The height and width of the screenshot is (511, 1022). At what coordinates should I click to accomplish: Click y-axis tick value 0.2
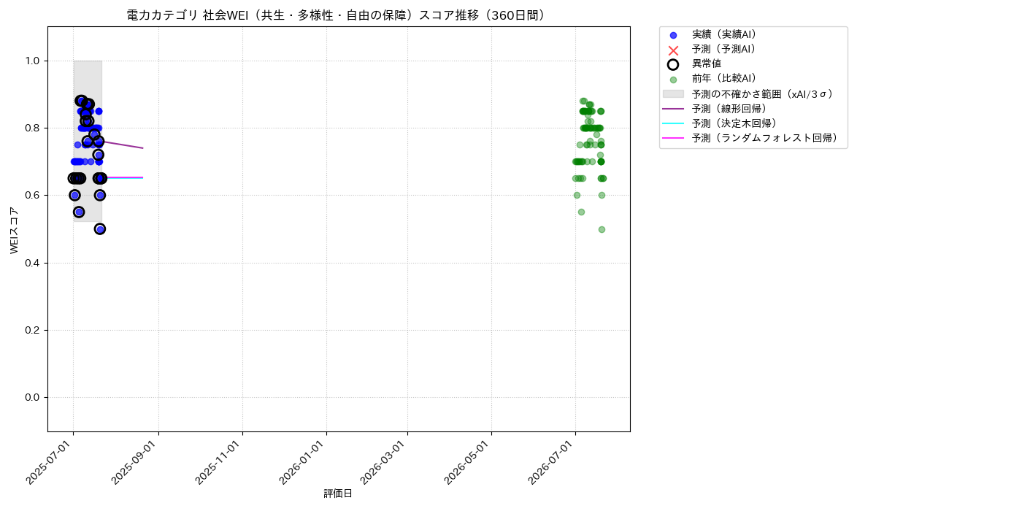34,330
